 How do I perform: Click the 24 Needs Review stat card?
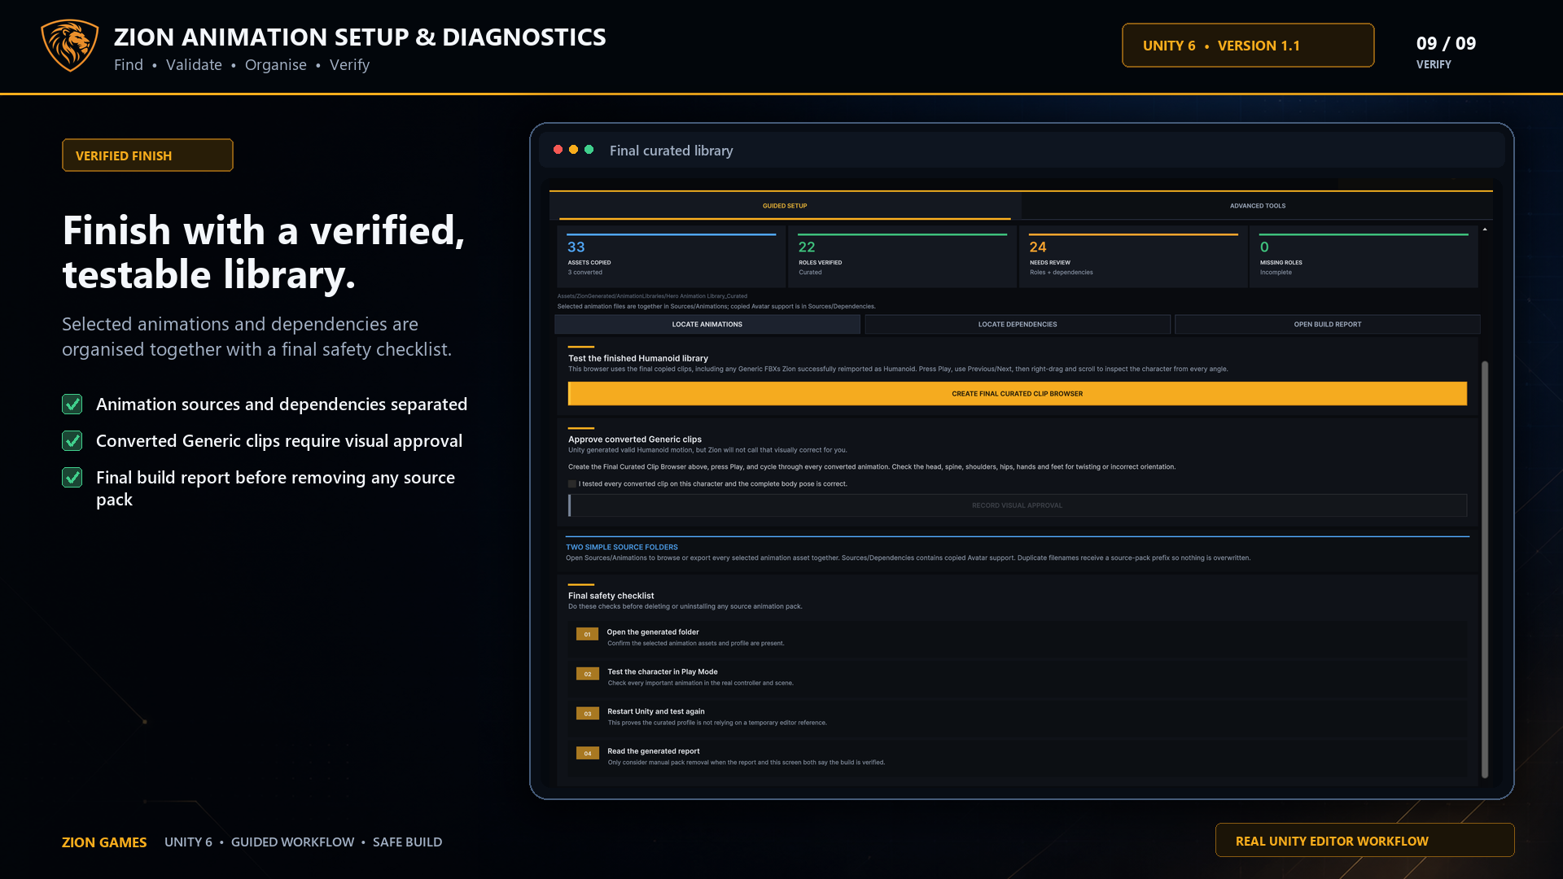click(x=1132, y=258)
